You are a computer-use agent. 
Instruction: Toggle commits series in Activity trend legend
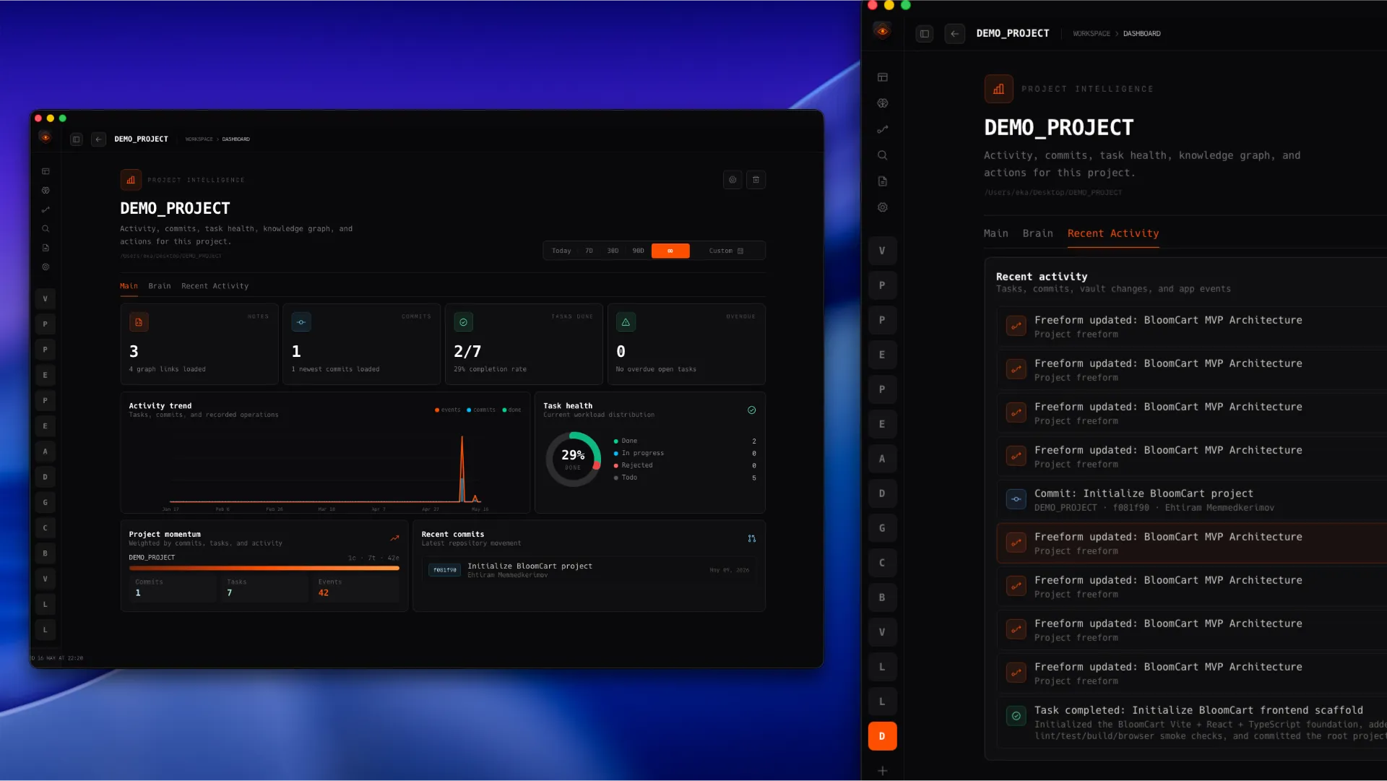tap(481, 410)
